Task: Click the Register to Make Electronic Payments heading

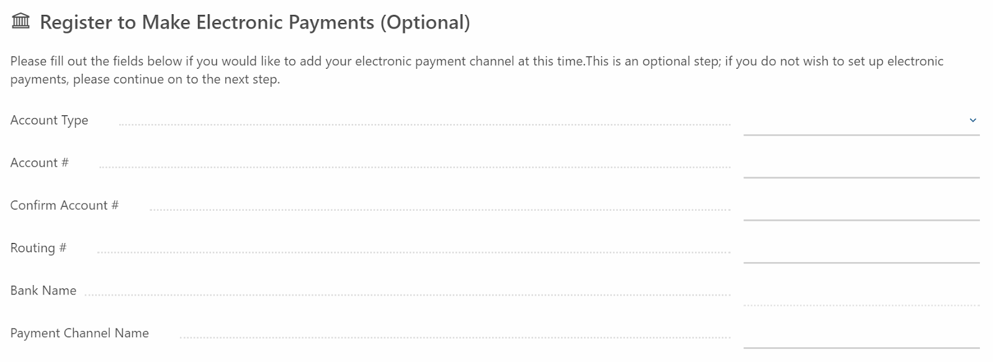Action: click(x=255, y=22)
